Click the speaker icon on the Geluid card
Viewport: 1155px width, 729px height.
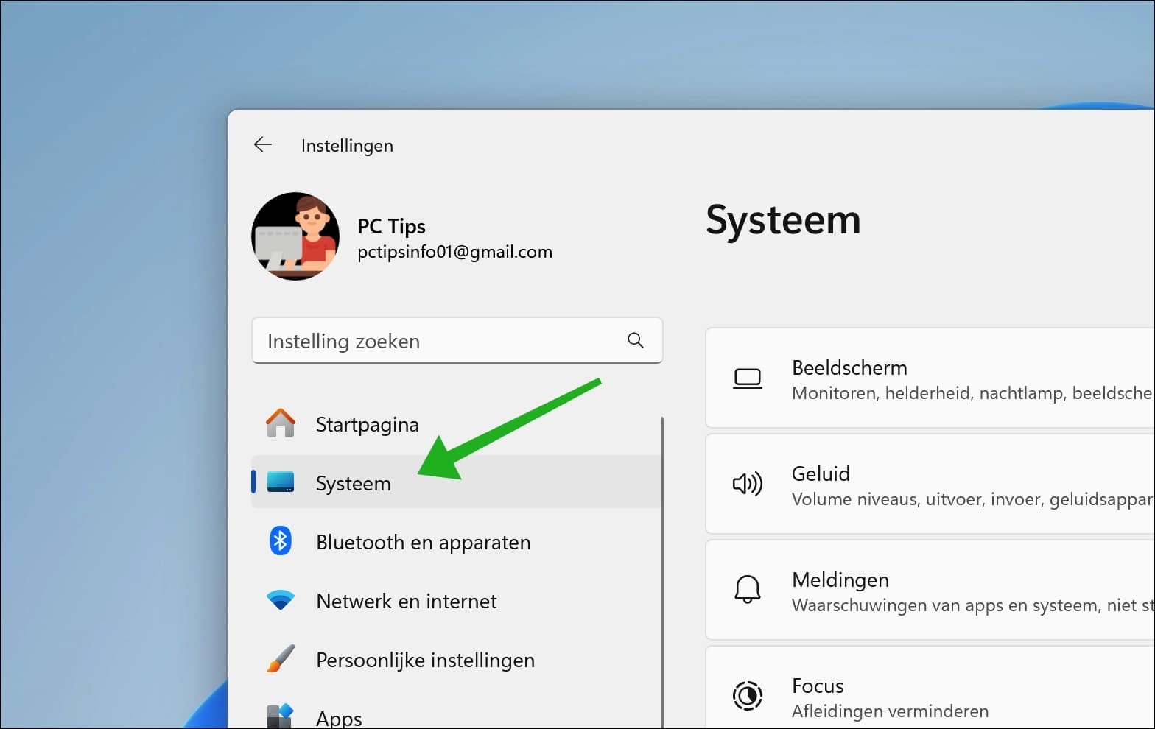748,484
